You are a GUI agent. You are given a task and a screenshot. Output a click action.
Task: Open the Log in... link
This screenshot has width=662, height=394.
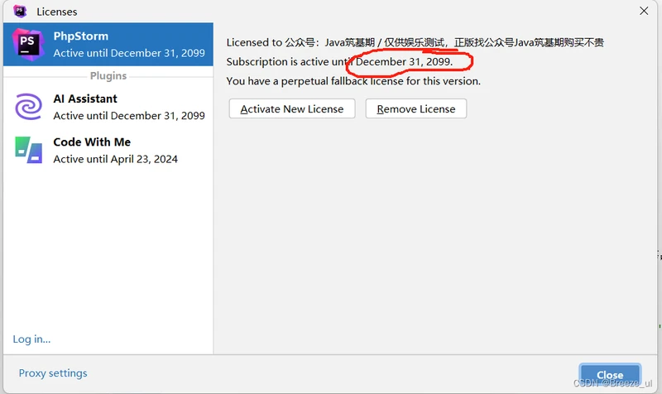pyautogui.click(x=31, y=339)
